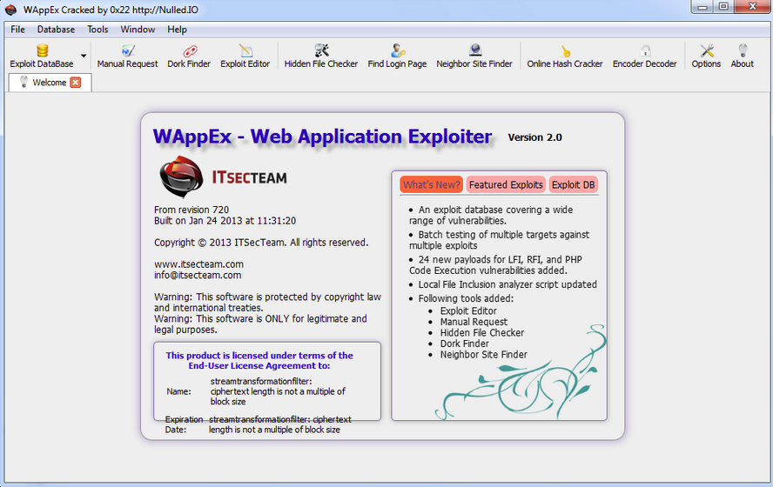
Task: Open the Options toolbar button
Action: click(706, 56)
